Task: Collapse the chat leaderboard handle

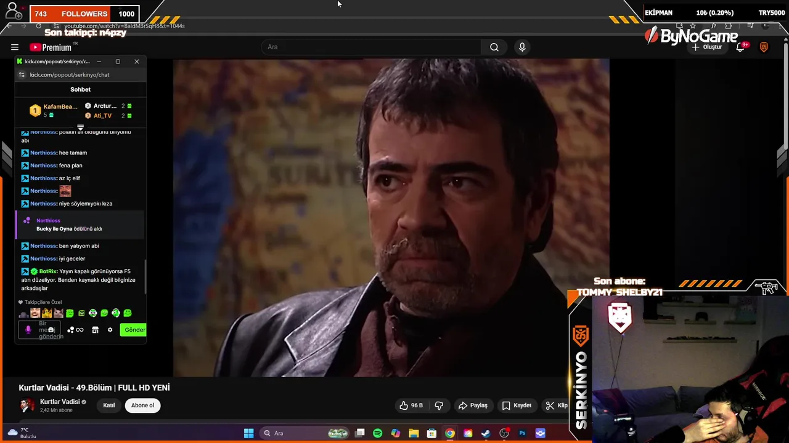Action: pos(80,127)
